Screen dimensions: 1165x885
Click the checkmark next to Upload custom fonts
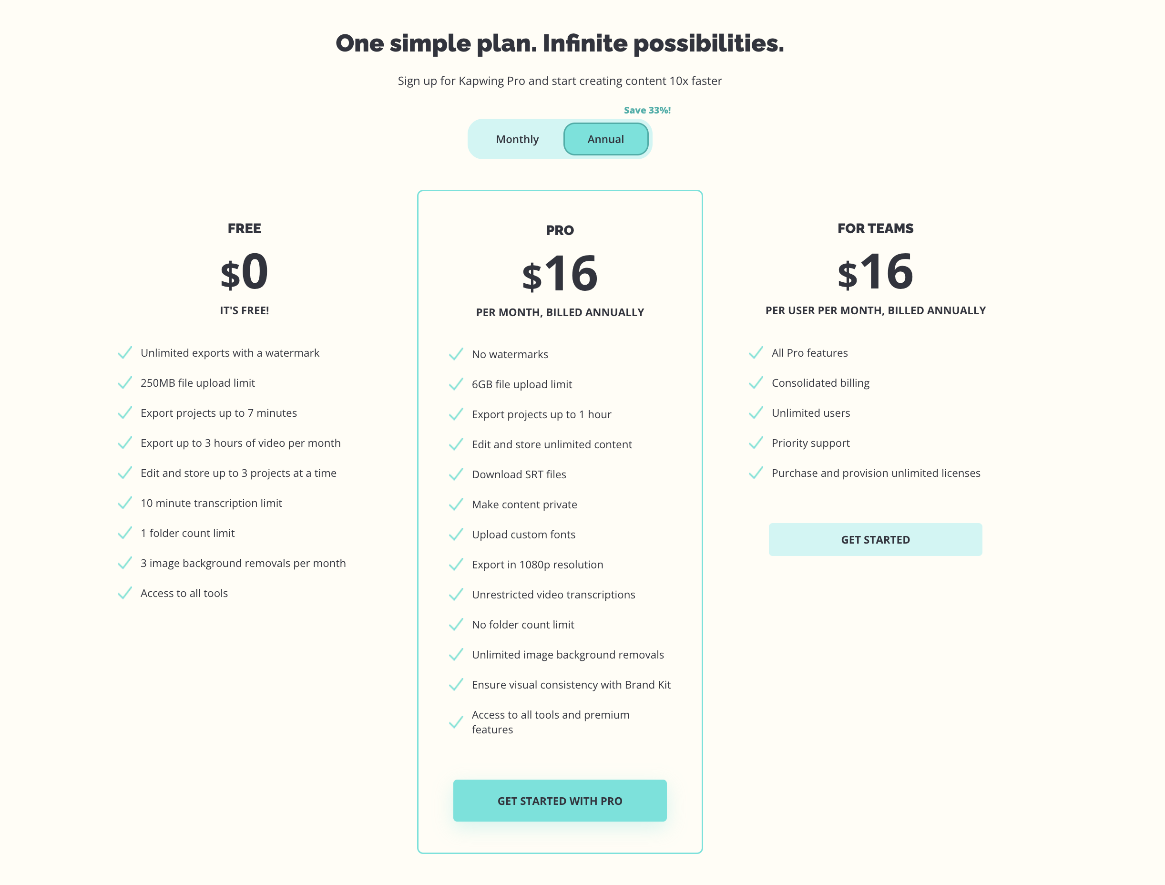coord(456,534)
